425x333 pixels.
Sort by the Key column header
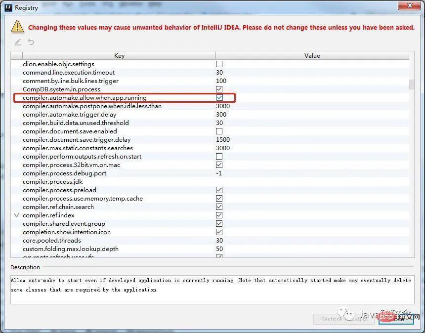[x=119, y=55]
